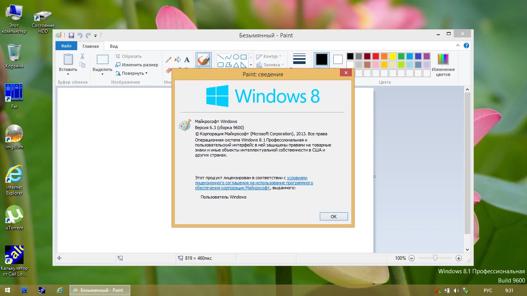Choose the red palette color
Image resolution: width=527 pixels, height=296 pixels.
[375, 56]
